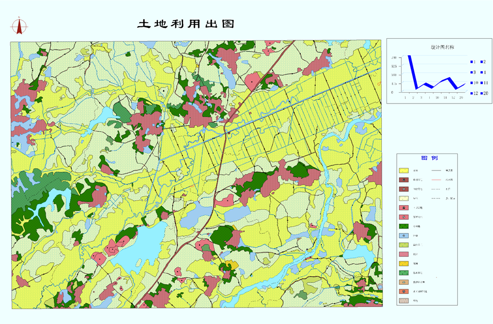Viewport: 493px width, 324px height.
Task: Click the top yellow swatch in the legend
Action: [x=403, y=170]
